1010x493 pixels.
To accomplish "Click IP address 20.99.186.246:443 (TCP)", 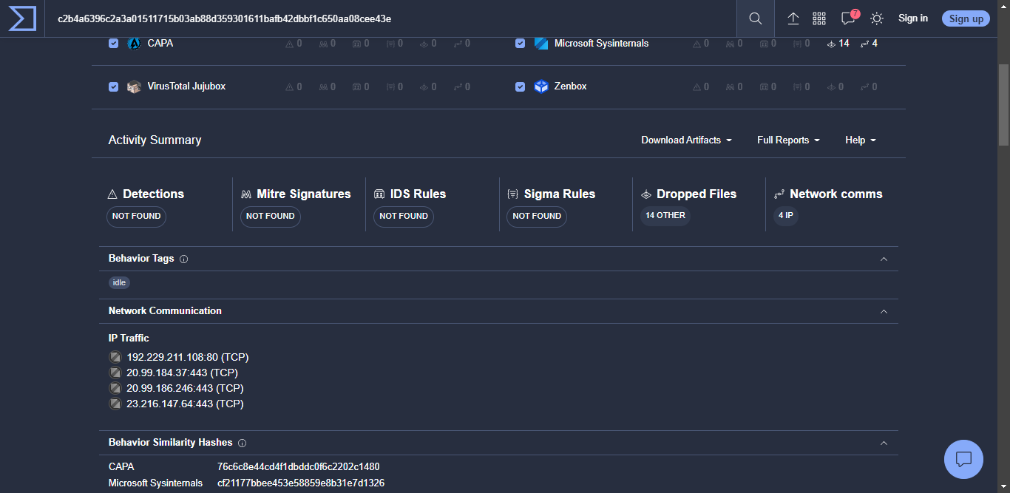I will (185, 388).
